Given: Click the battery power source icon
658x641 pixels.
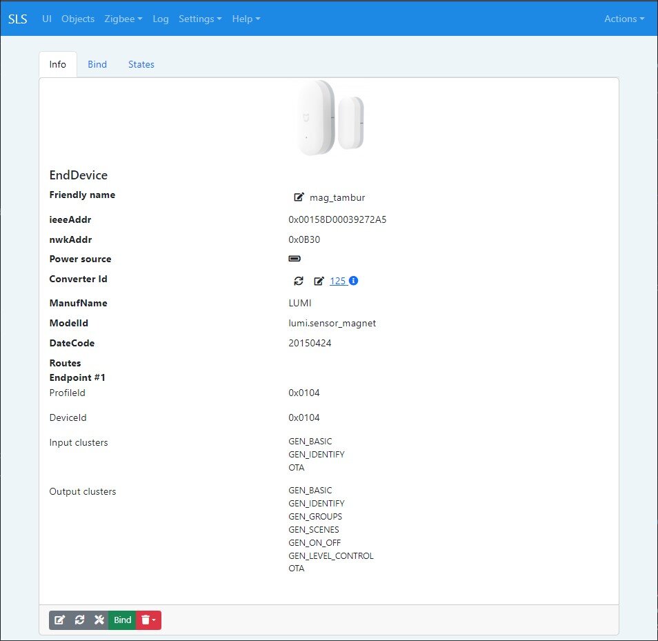Looking at the screenshot, I should click(x=295, y=259).
